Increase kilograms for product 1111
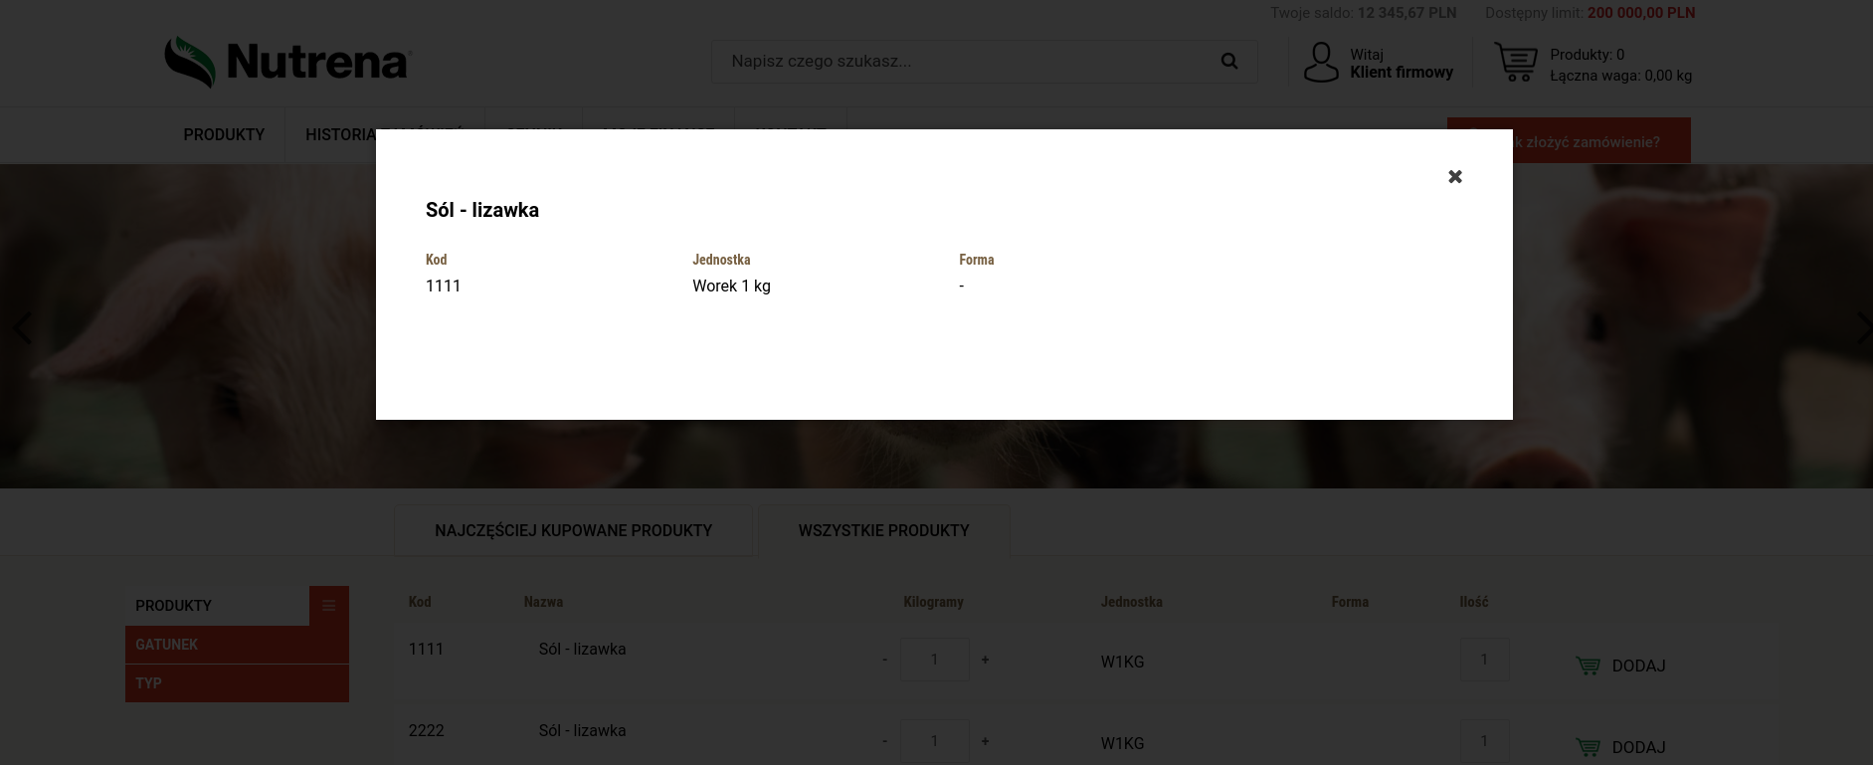 (985, 660)
